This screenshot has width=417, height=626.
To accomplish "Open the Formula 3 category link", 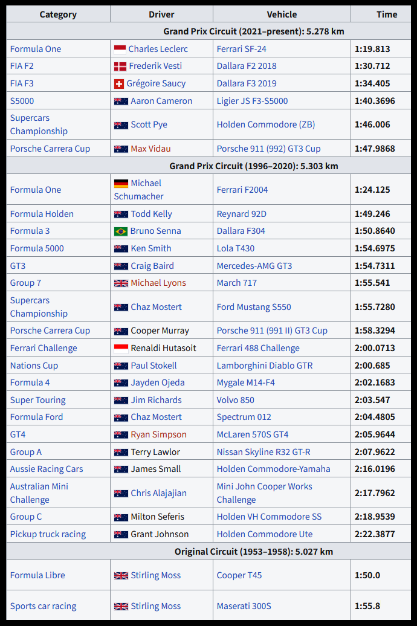I will pyautogui.click(x=30, y=231).
